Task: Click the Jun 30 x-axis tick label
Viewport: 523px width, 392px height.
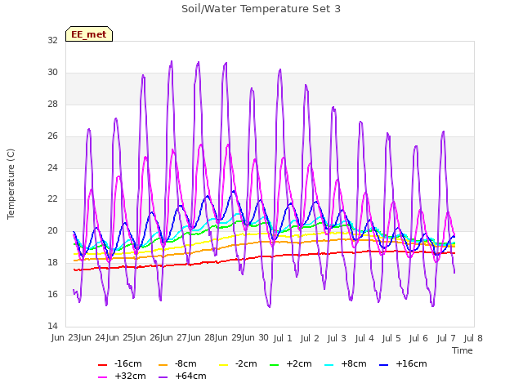Action: pyautogui.click(x=256, y=338)
